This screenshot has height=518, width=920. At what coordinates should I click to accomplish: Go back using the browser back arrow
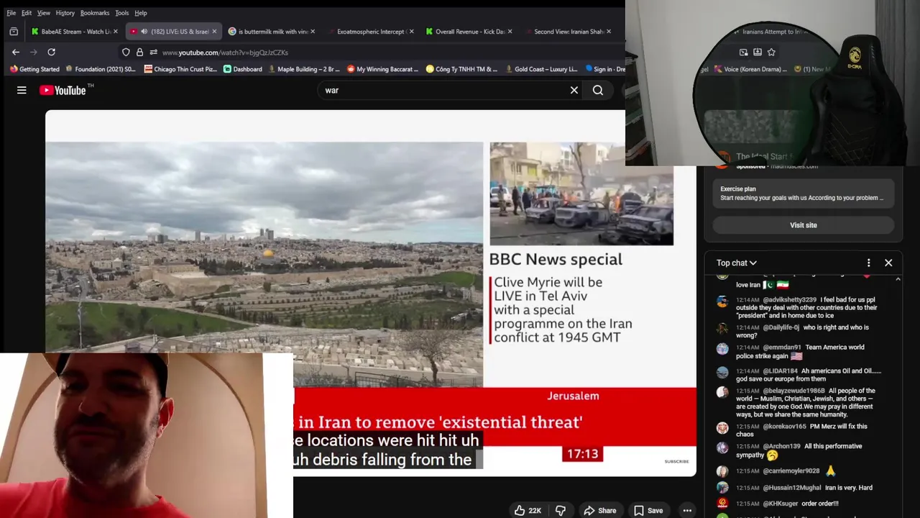(x=16, y=52)
